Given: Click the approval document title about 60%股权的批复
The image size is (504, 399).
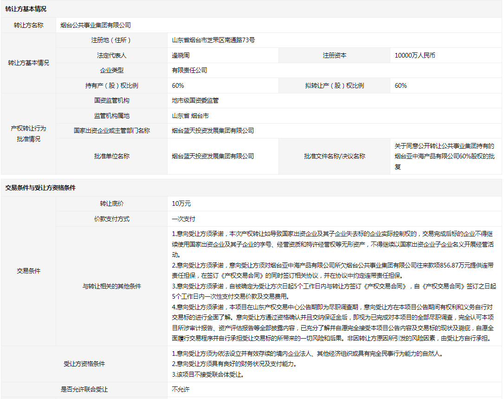Looking at the screenshot, I should click(x=445, y=156).
